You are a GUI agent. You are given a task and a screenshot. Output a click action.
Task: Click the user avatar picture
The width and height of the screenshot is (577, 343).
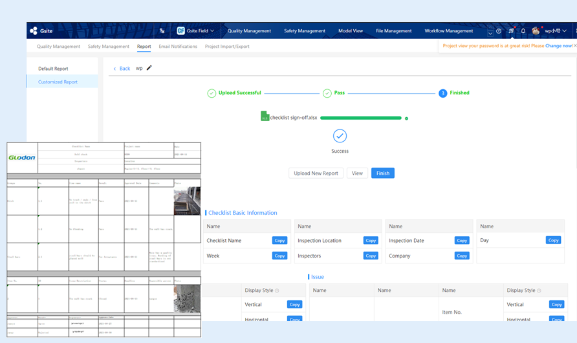pyautogui.click(x=536, y=31)
